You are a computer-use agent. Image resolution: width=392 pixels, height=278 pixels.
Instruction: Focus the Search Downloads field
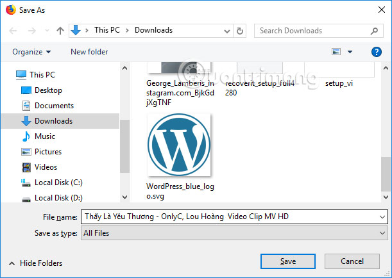[x=318, y=31]
